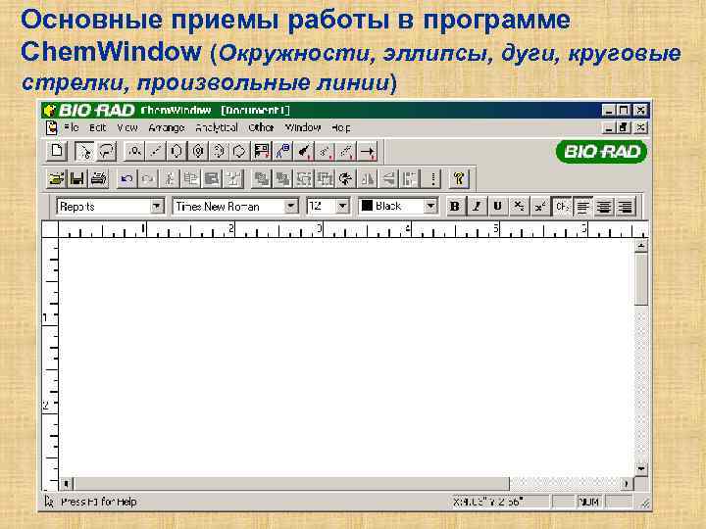This screenshot has width=706, height=529.
Task: Click the Flip vertical icon
Action: [x=388, y=179]
